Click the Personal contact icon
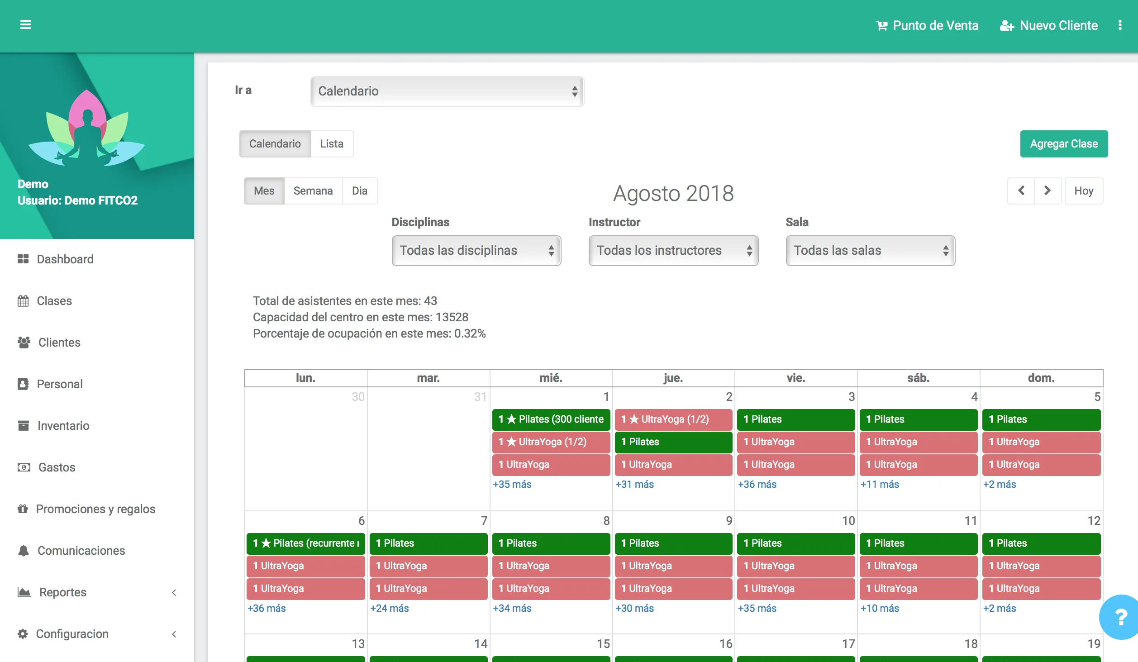Viewport: 1138px width, 662px height. [23, 384]
